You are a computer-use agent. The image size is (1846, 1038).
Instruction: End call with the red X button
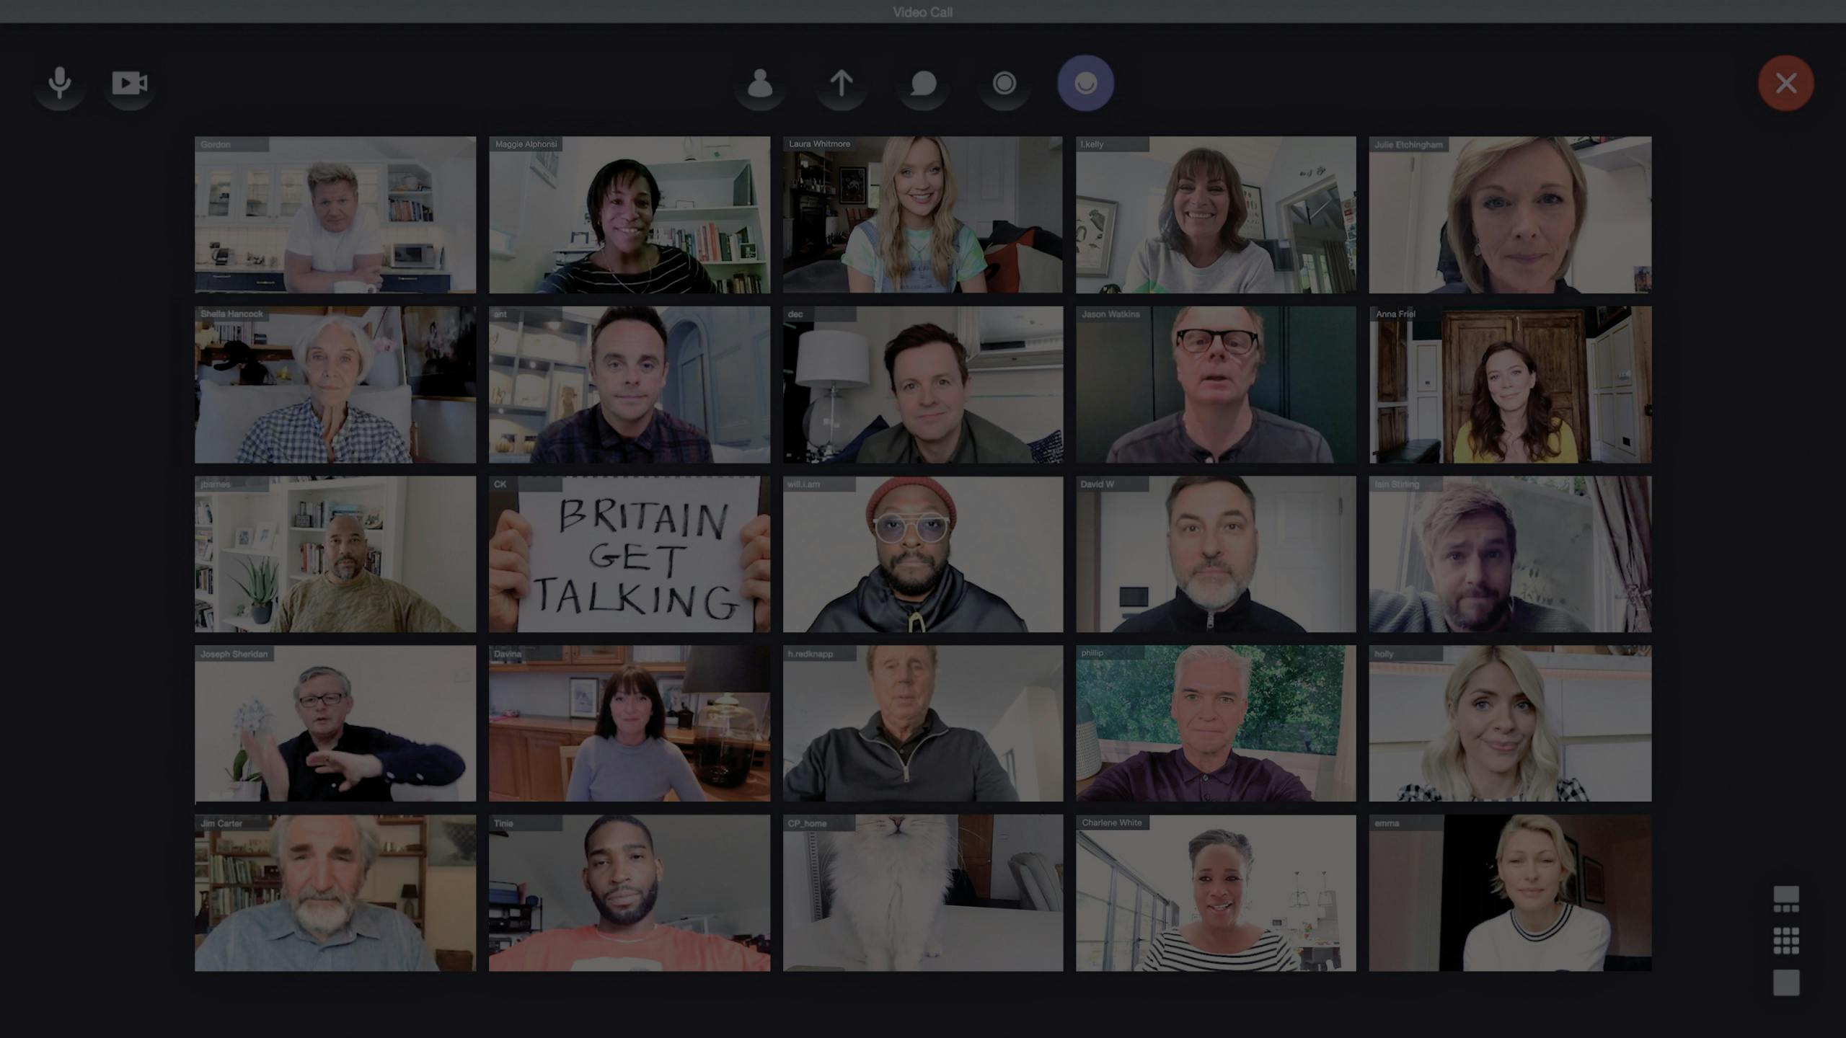coord(1785,84)
